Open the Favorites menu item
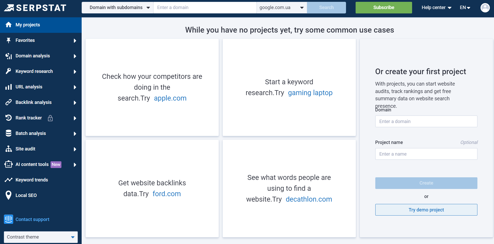This screenshot has width=494, height=244. coord(41,40)
